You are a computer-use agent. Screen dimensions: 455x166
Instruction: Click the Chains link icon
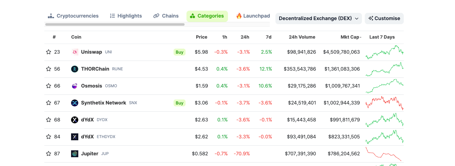156,16
